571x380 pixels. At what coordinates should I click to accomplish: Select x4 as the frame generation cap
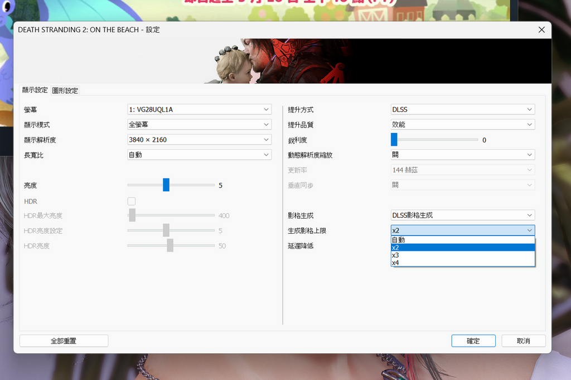(463, 262)
